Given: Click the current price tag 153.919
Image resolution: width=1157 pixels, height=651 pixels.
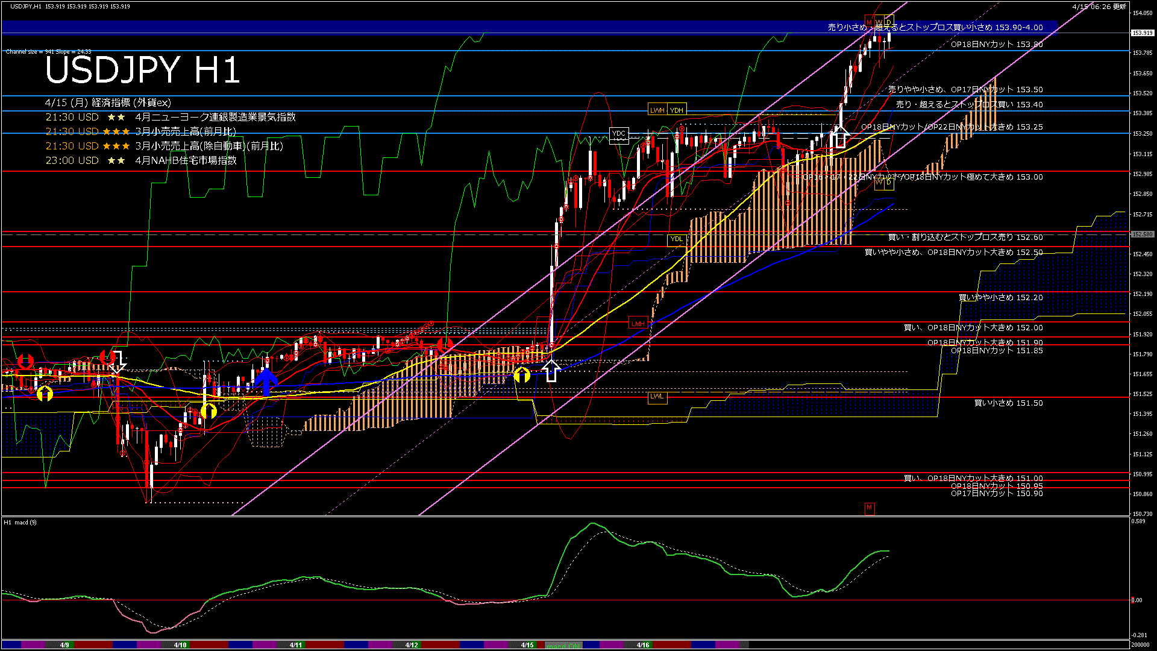Looking at the screenshot, I should point(1142,33).
